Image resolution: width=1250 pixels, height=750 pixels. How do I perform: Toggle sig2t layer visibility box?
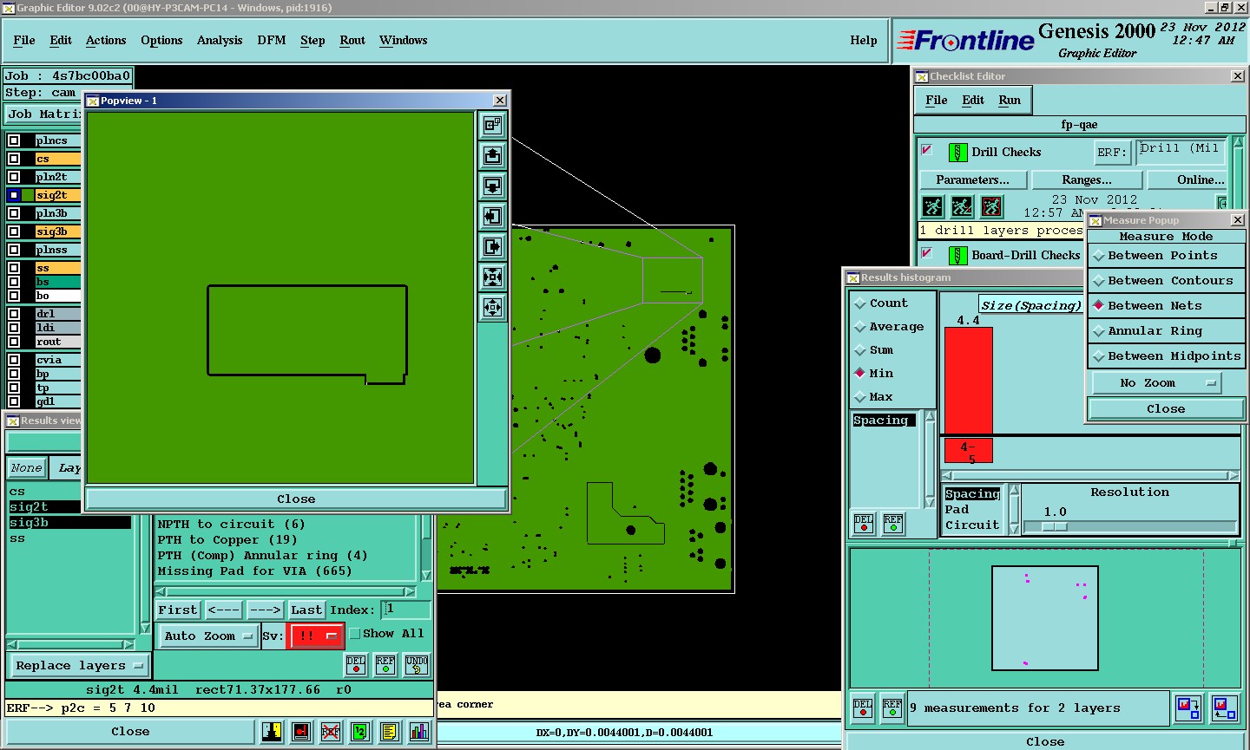point(14,195)
